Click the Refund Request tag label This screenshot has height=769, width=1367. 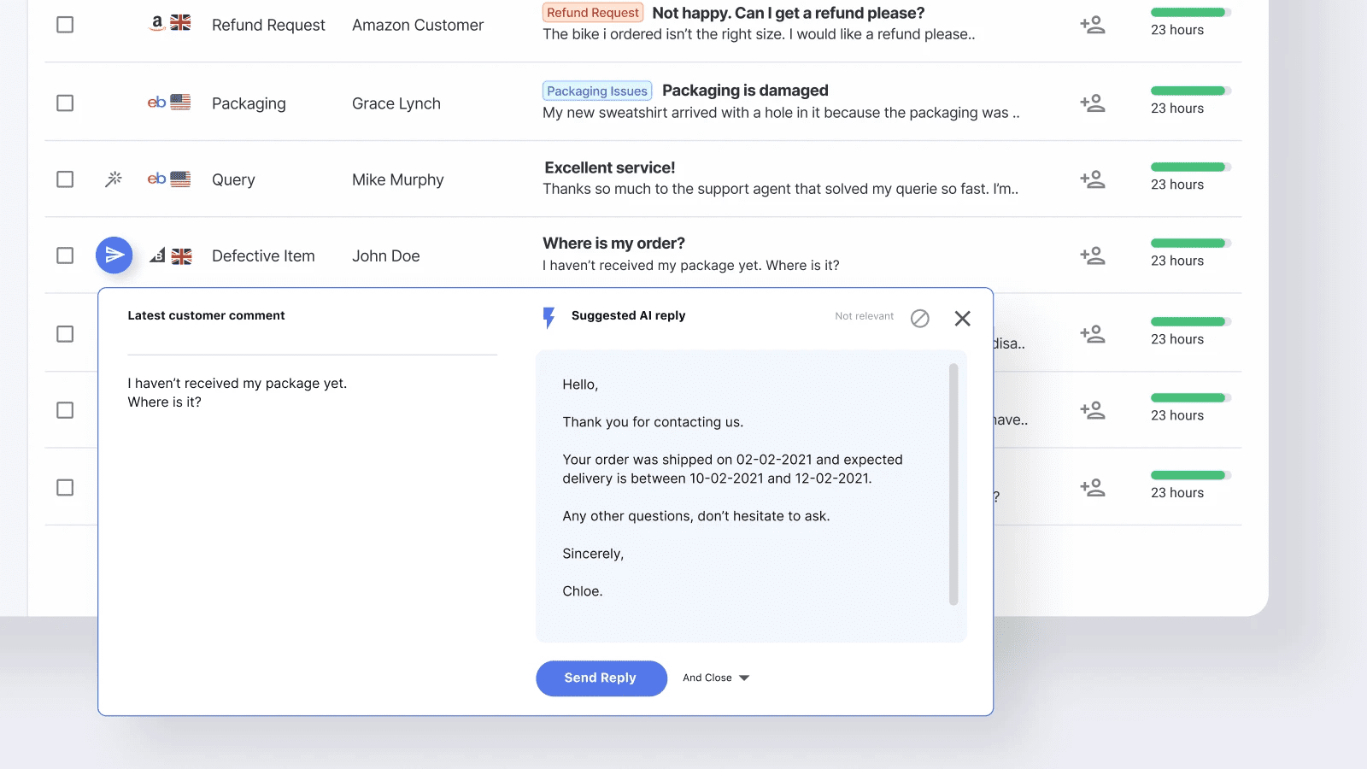pyautogui.click(x=593, y=13)
